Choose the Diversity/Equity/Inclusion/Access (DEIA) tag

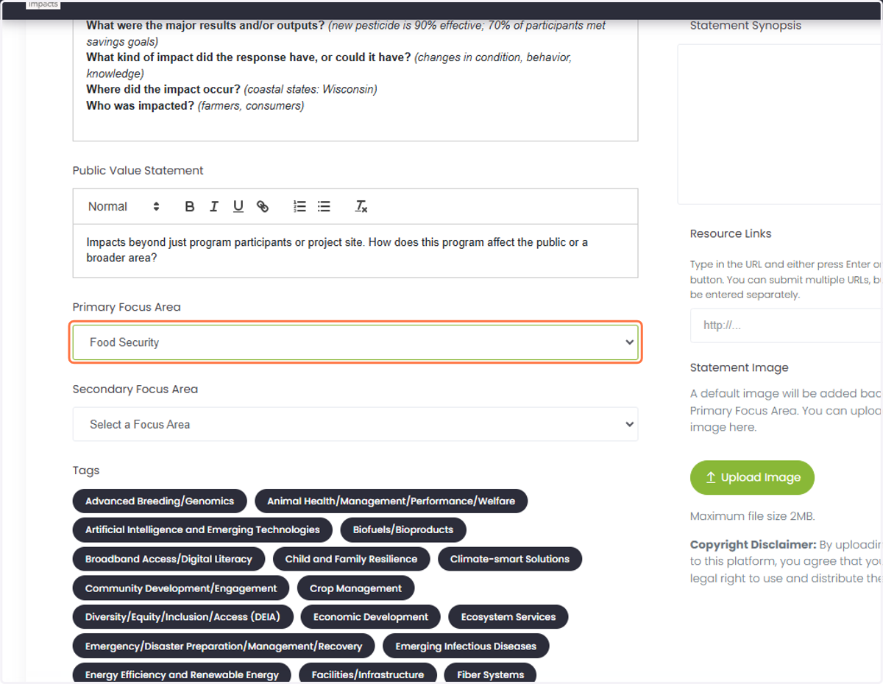[182, 617]
